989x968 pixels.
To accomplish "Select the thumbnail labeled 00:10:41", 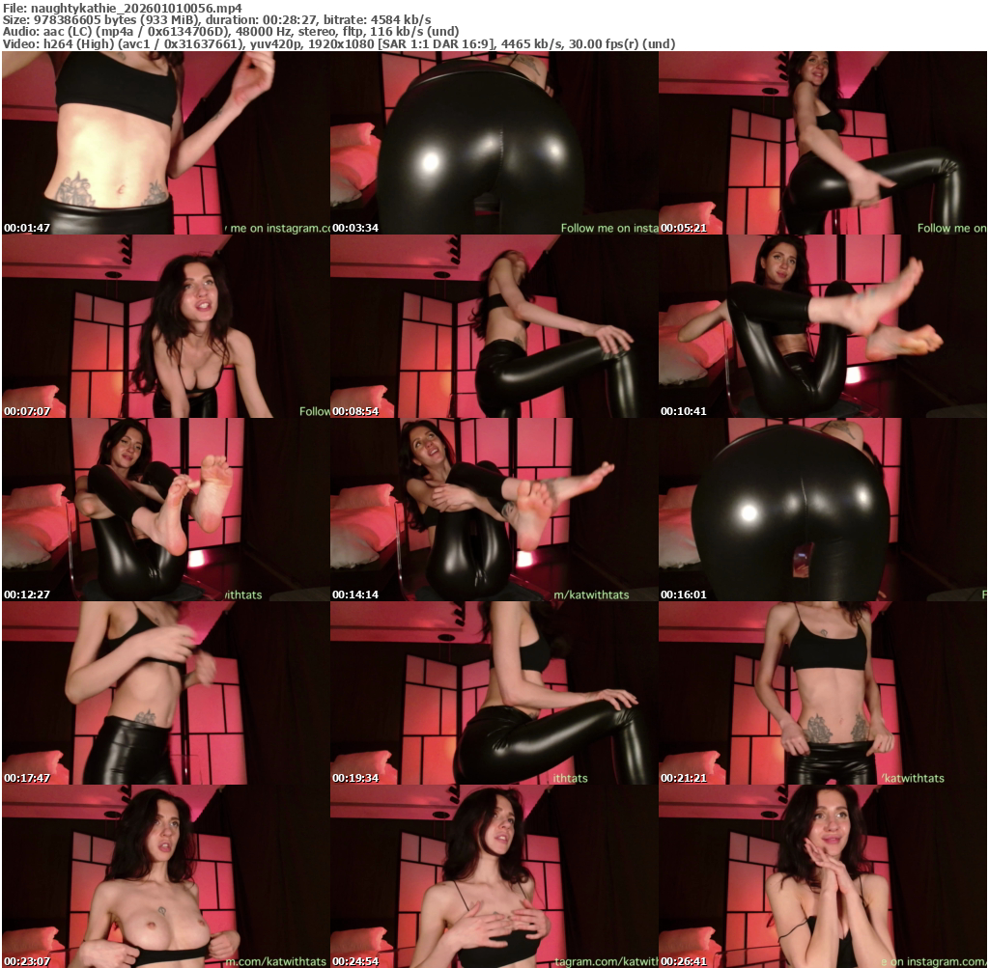I will click(822, 326).
